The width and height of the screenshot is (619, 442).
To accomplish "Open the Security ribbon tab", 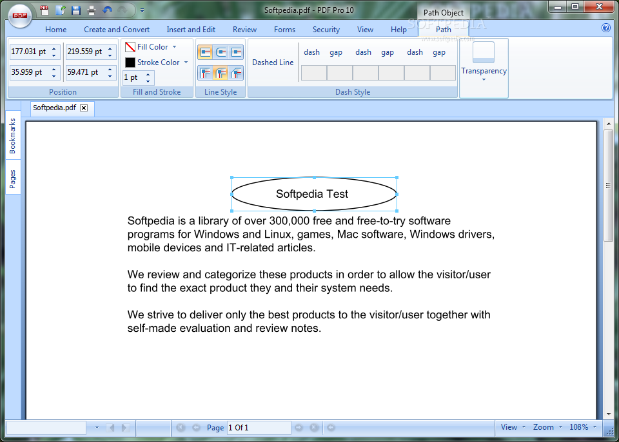I will (x=326, y=30).
